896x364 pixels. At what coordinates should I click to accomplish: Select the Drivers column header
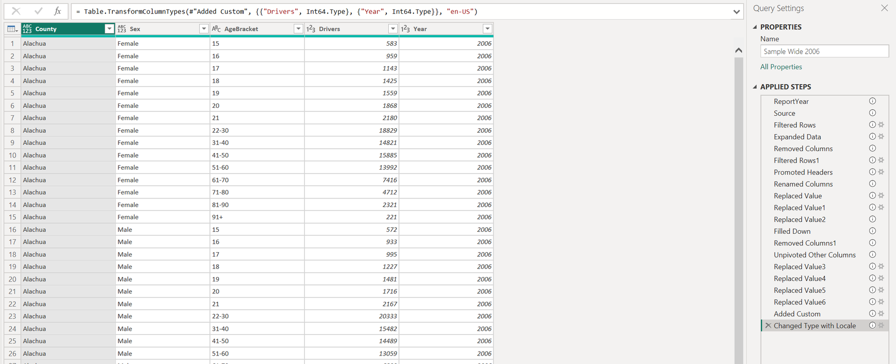(x=352, y=29)
